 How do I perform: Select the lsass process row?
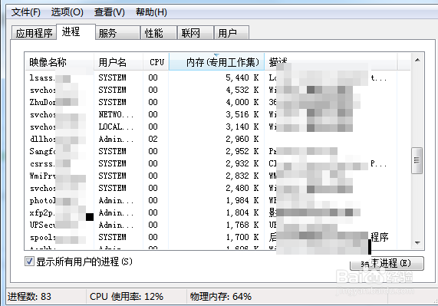point(218,77)
